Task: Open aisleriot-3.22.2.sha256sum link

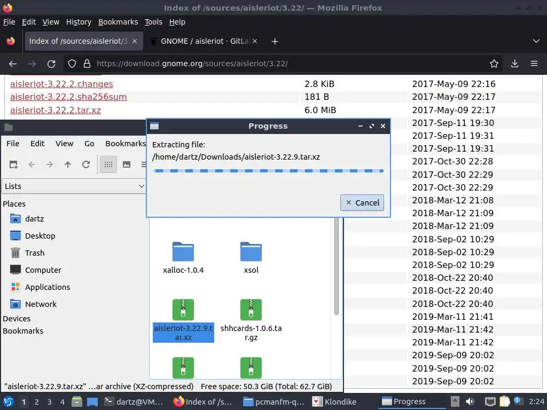Action: (x=68, y=97)
